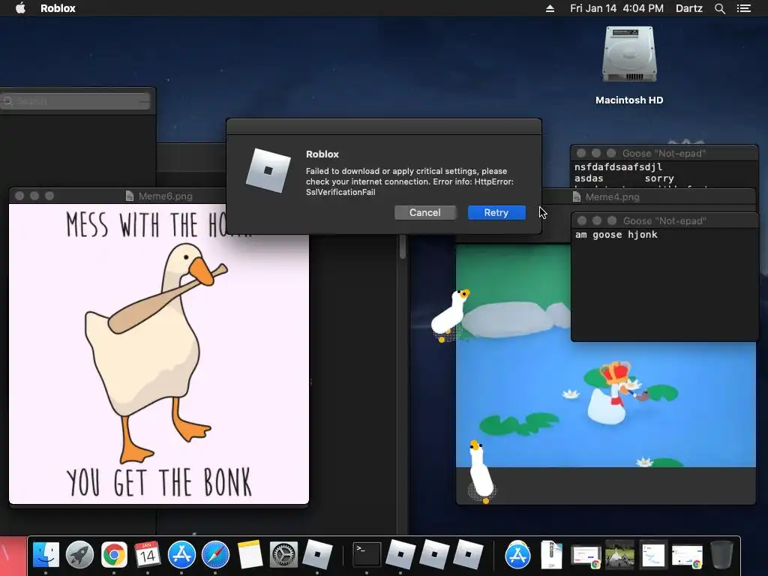Open Notes from the Dock
The width and height of the screenshot is (768, 576).
[249, 555]
